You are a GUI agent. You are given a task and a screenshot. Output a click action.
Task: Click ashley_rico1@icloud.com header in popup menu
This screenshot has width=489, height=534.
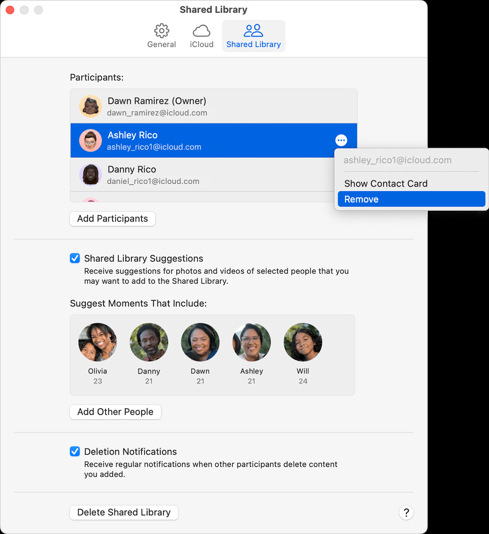(397, 160)
